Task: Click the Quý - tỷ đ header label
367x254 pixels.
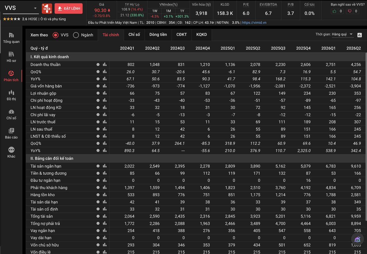Action: pyautogui.click(x=39, y=48)
